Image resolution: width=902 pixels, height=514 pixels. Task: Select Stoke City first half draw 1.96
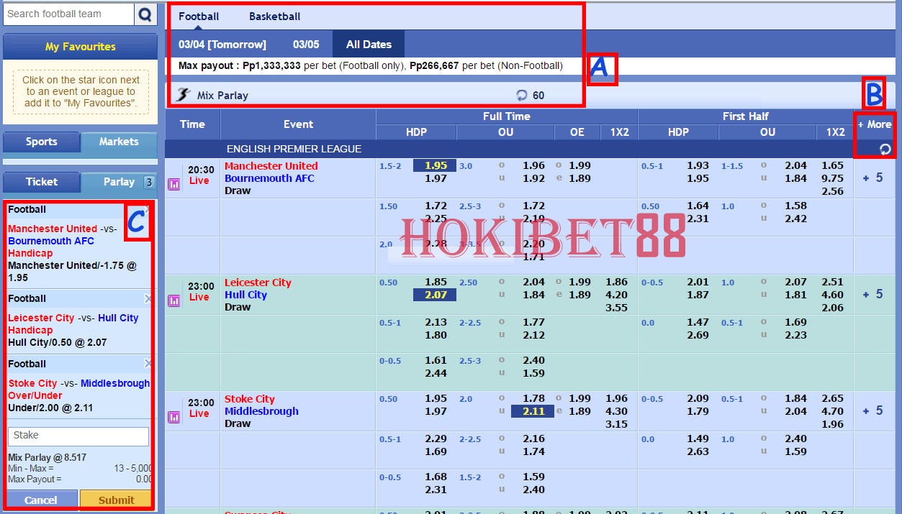pyautogui.click(x=832, y=424)
